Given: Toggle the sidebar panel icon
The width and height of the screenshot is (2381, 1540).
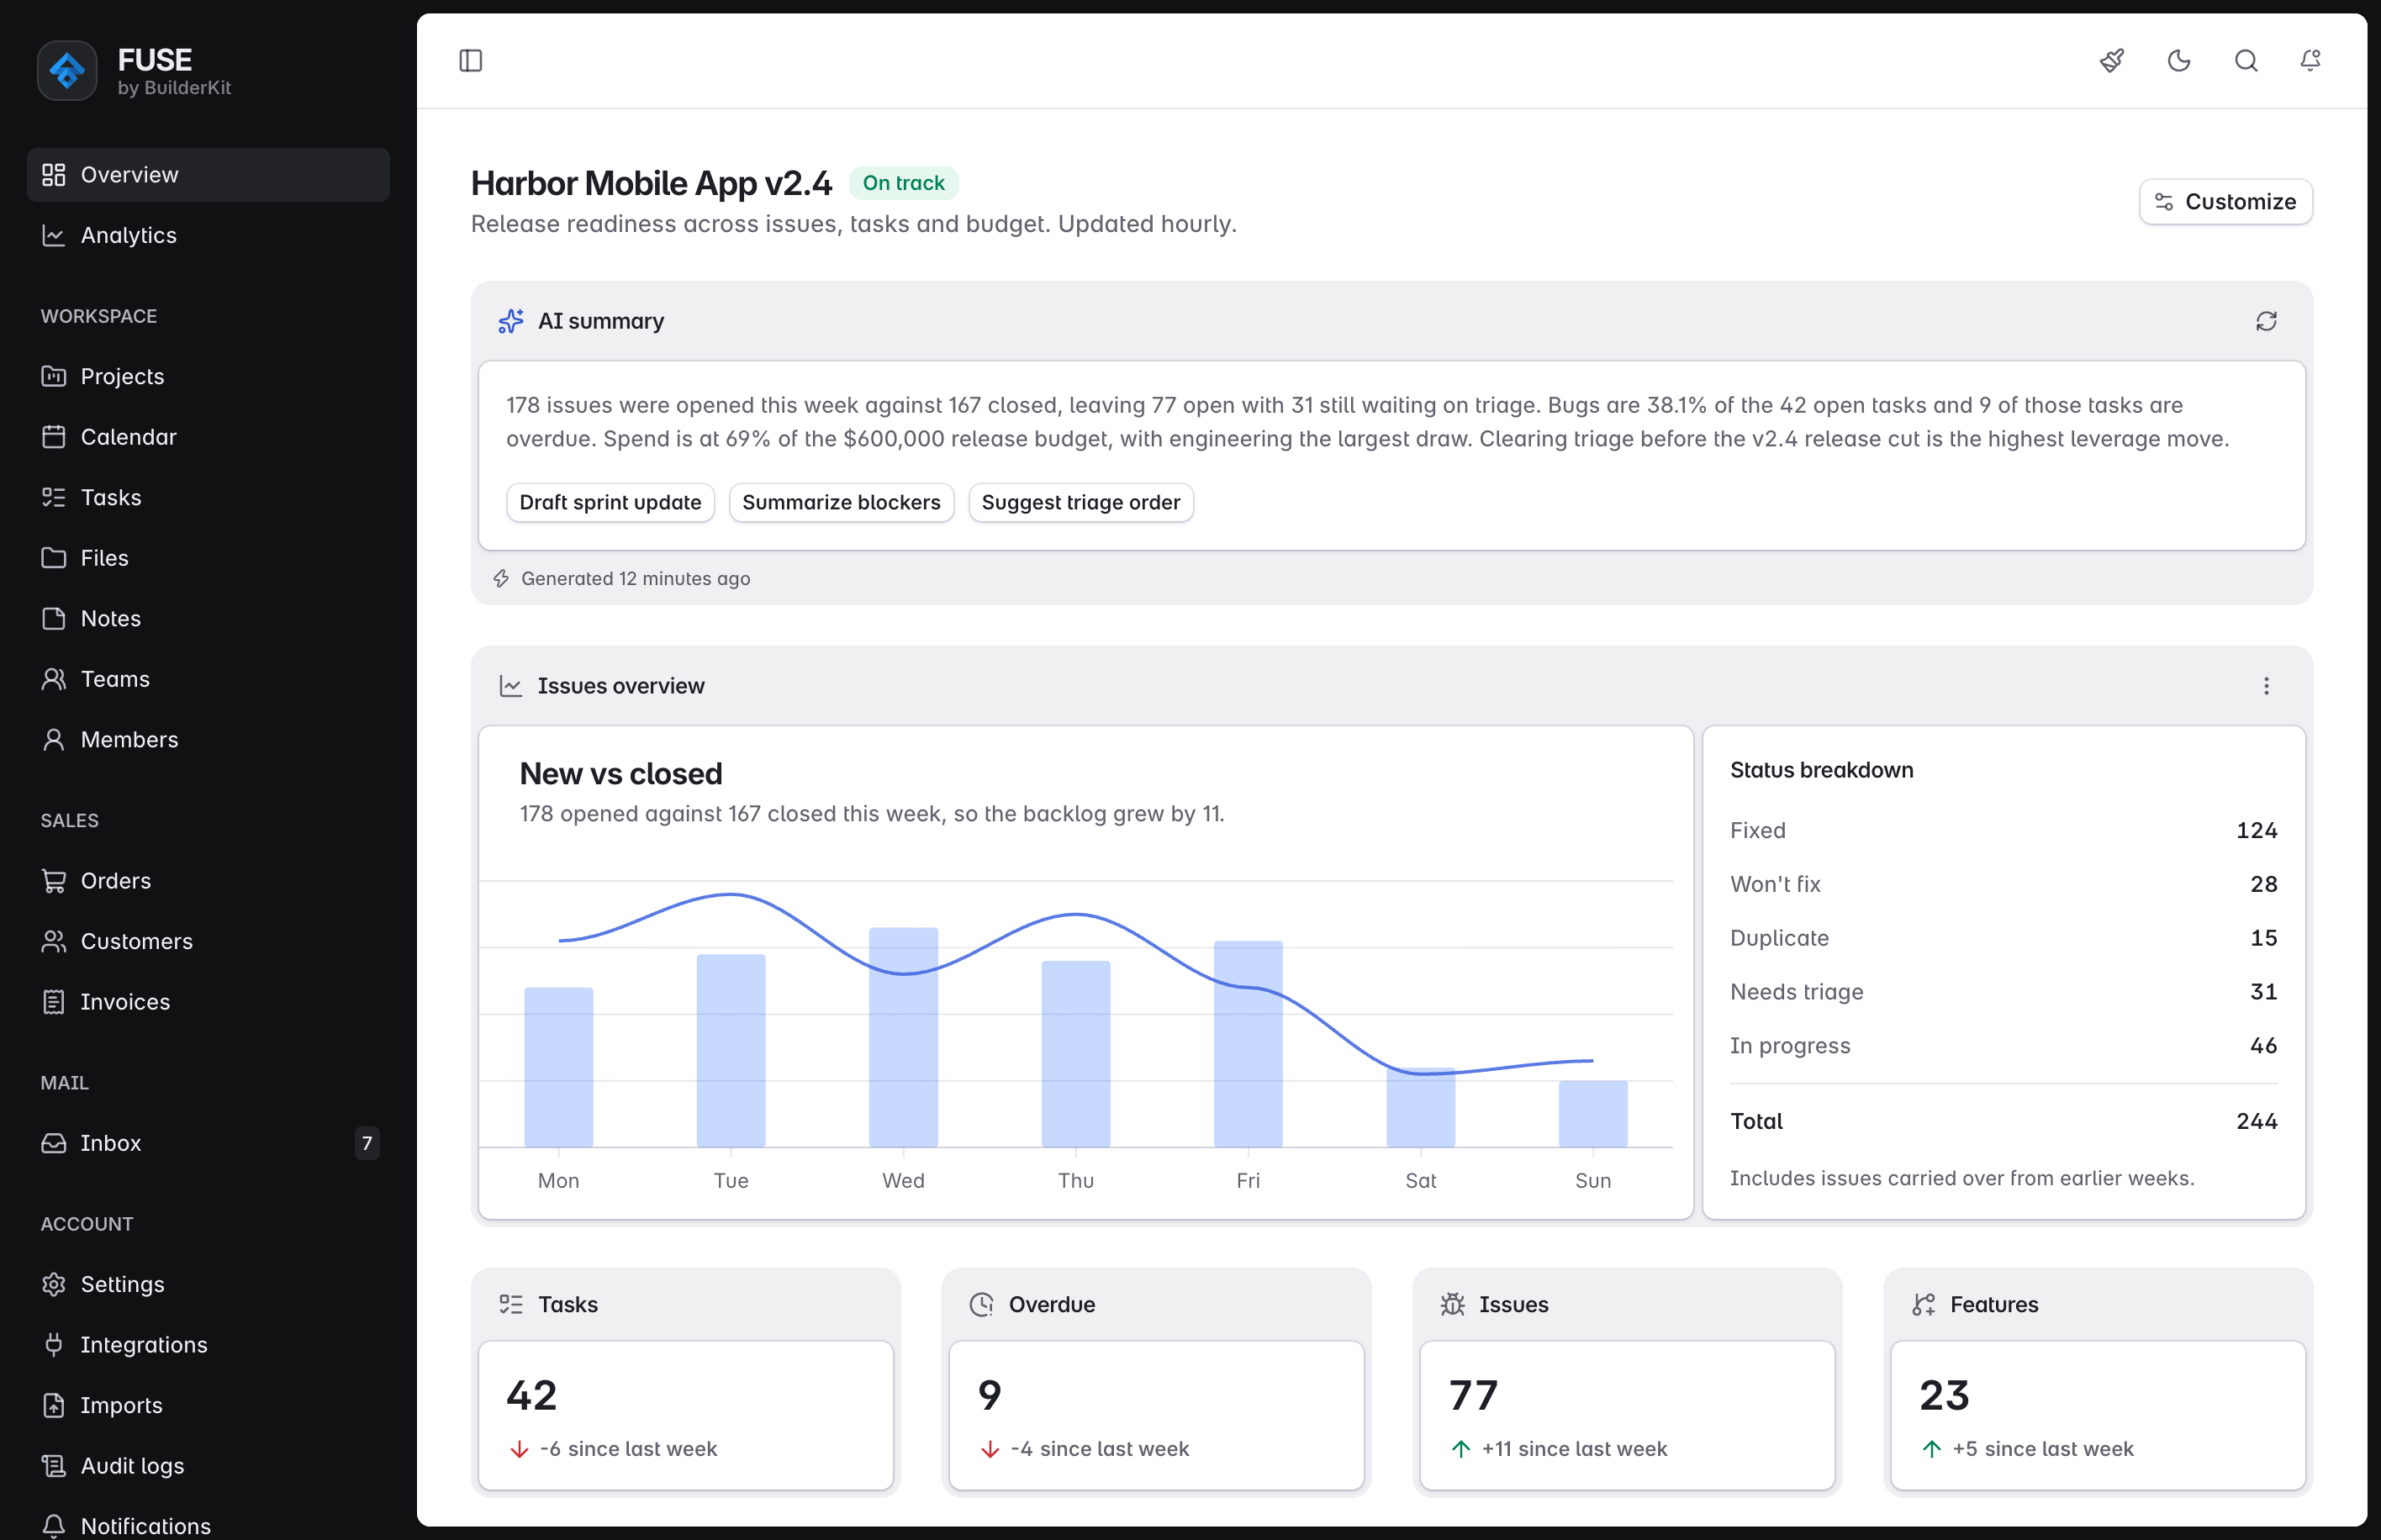Looking at the screenshot, I should click(x=470, y=61).
